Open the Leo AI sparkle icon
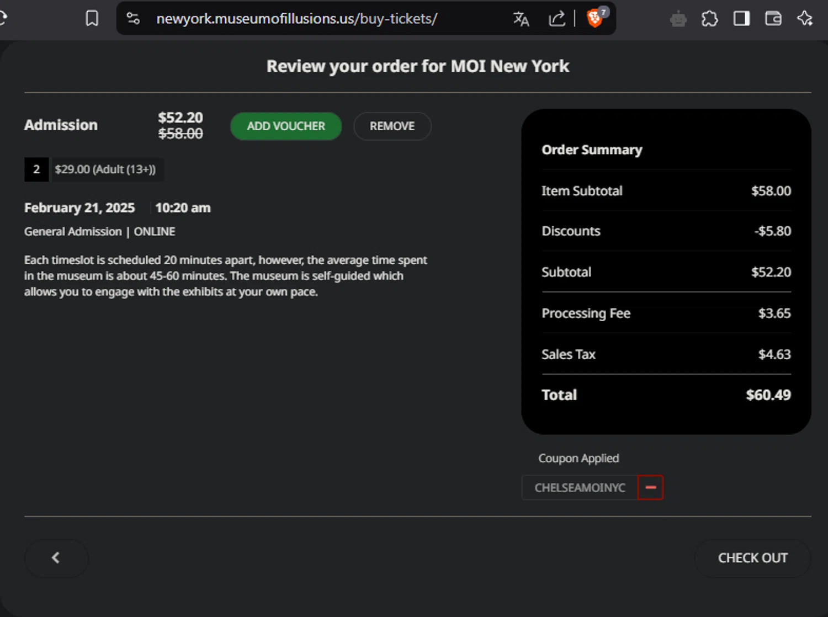 coord(805,19)
